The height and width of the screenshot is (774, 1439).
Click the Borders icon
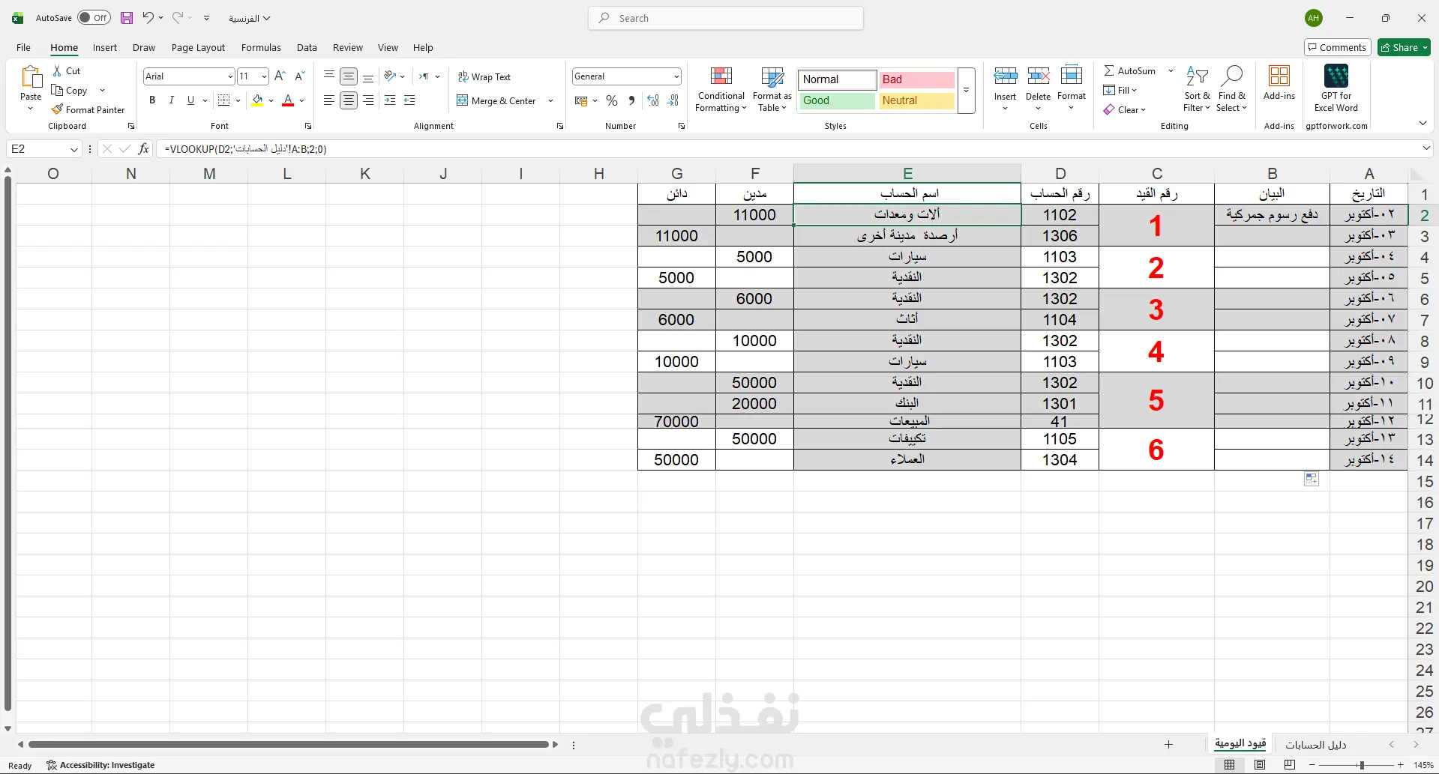pos(223,100)
